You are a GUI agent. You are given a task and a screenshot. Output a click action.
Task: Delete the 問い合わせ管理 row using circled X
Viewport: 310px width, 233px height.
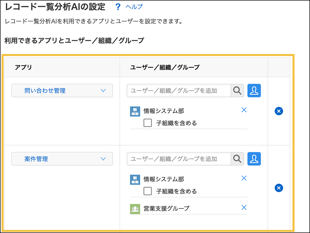(x=279, y=111)
